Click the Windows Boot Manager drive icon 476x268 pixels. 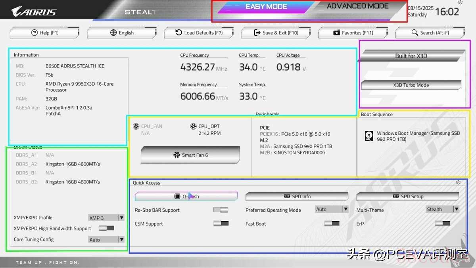click(369, 136)
